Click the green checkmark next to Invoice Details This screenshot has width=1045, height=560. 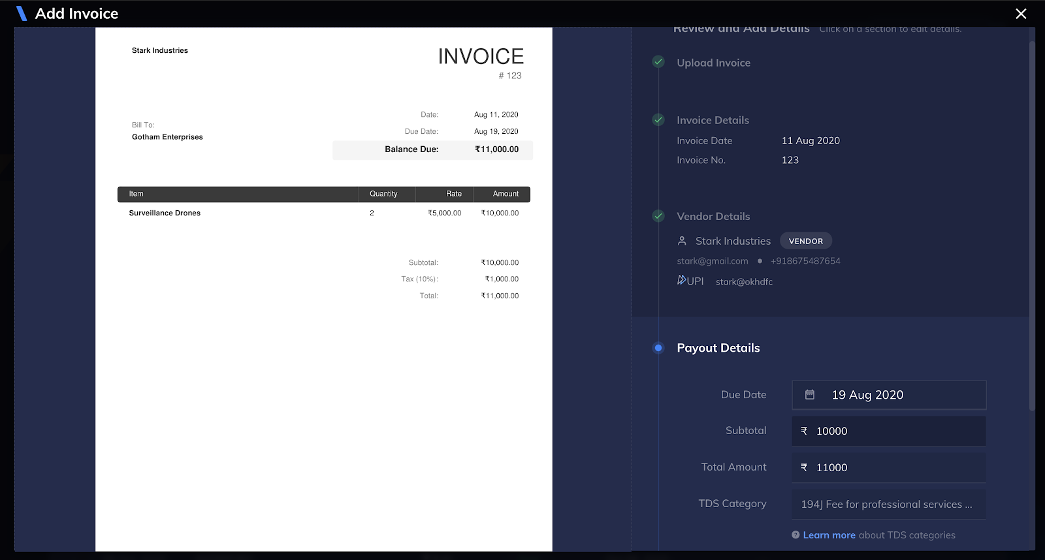(658, 119)
